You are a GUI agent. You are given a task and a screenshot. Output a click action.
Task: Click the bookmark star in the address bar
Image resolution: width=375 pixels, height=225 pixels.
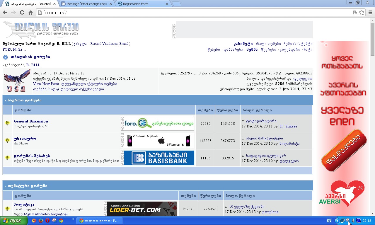pyautogui.click(x=362, y=13)
